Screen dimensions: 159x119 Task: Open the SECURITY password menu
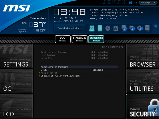point(143,106)
